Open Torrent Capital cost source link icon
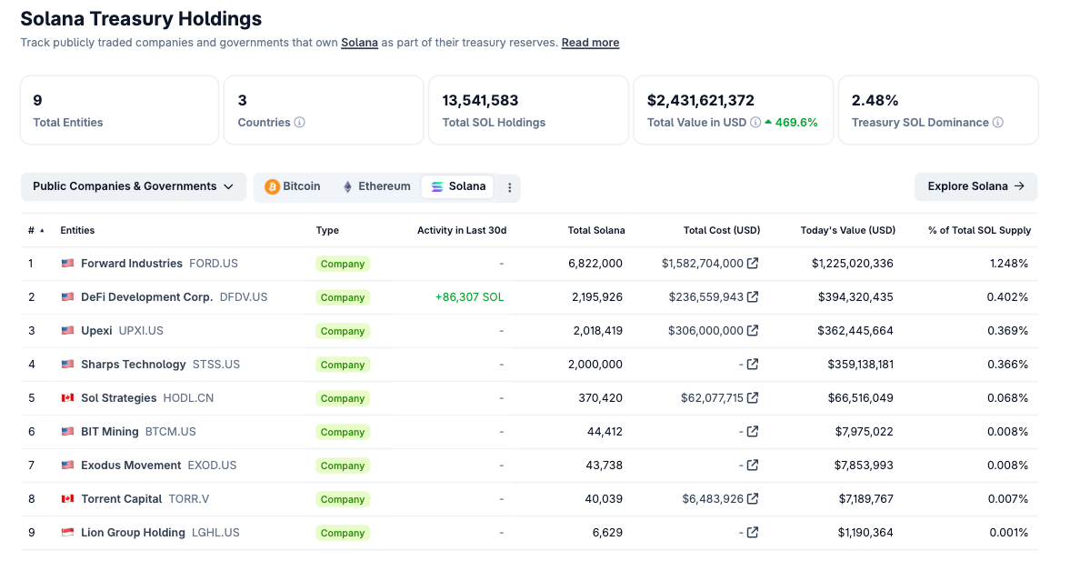 (x=753, y=499)
